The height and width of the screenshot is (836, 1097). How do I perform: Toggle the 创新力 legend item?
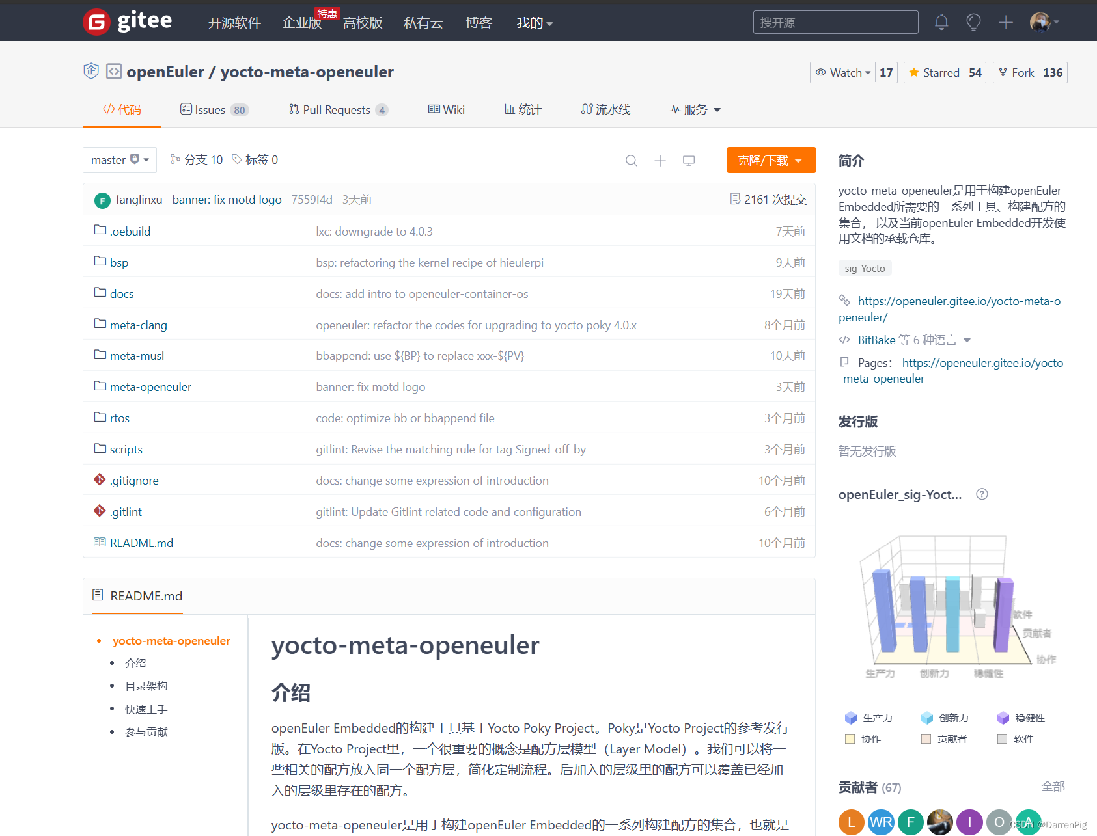coord(945,718)
